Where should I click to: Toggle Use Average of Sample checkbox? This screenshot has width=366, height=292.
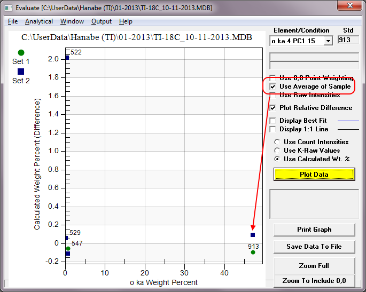pos(273,86)
